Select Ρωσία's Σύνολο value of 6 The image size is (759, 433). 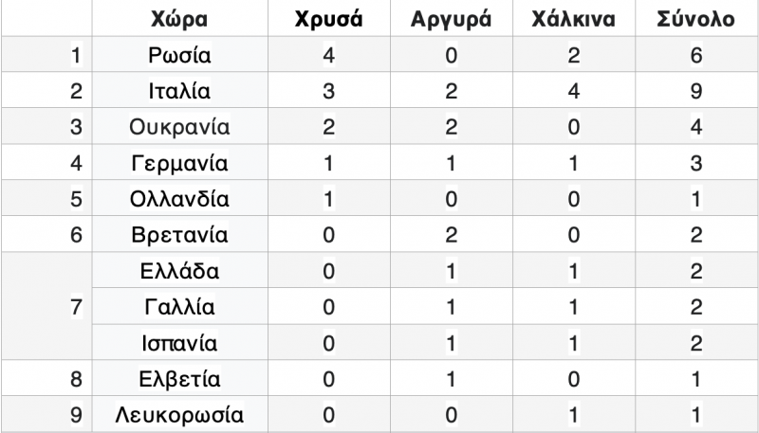coord(696,56)
